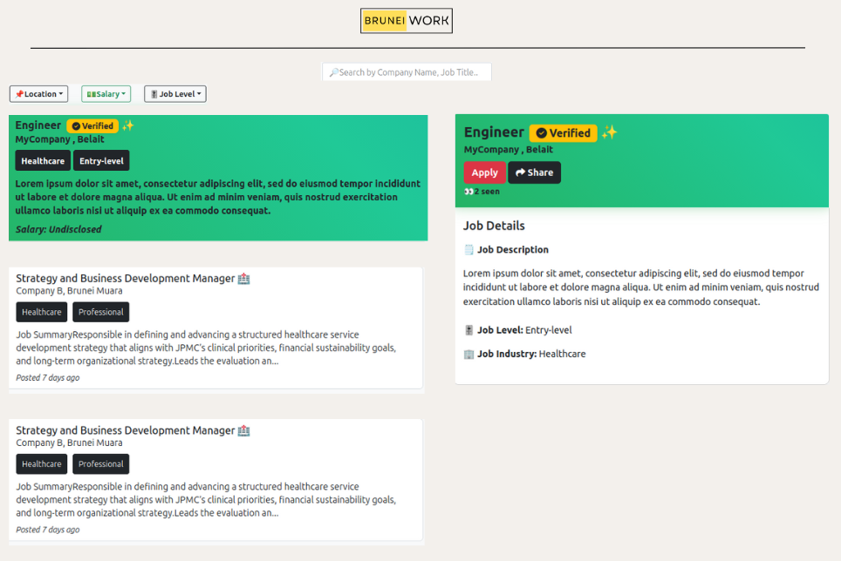Click the Professional tag on the first Strategy Manager card
Viewport: 841px width, 561px height.
101,312
